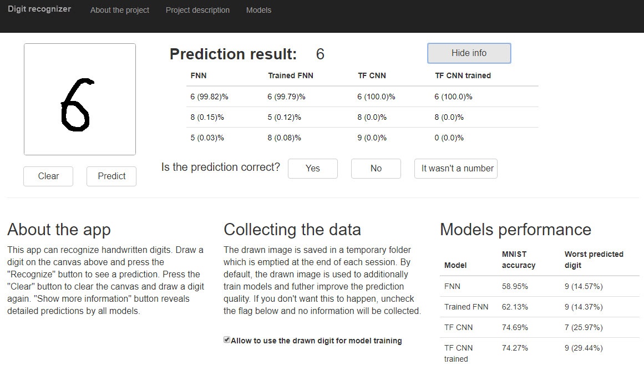This screenshot has width=644, height=365.
Task: Confirm prediction with the Yes button
Action: pyautogui.click(x=312, y=169)
